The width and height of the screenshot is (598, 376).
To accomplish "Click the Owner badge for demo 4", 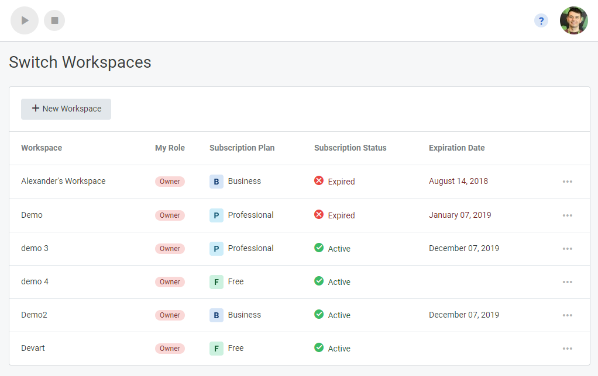I will click(170, 282).
